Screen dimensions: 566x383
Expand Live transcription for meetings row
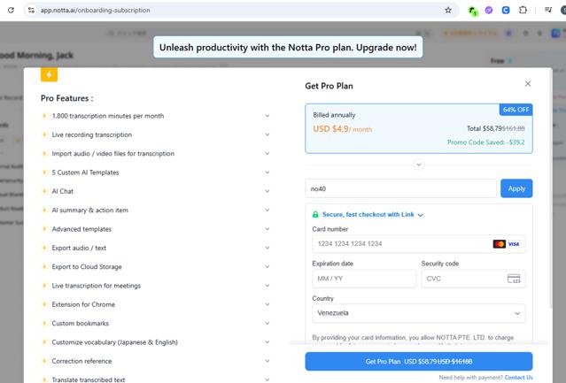pos(267,286)
